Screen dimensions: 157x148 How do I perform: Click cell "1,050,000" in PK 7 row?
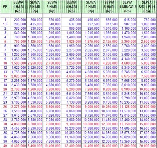click(18, 50)
